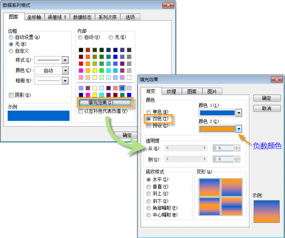Pick the white color swatch

click(x=129, y=77)
